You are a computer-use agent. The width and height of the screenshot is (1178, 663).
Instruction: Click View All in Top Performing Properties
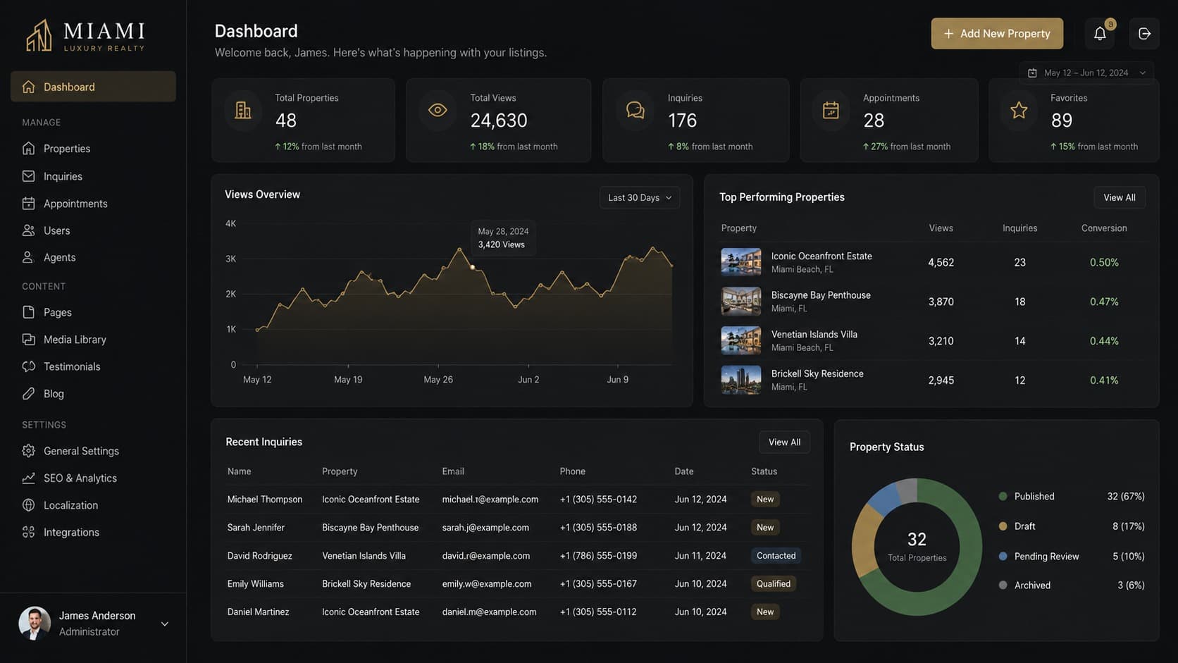tap(1120, 197)
